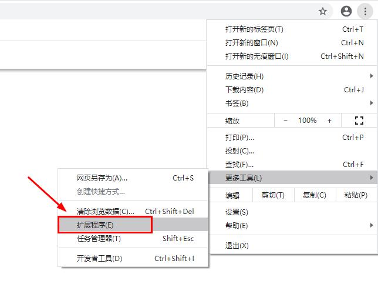Click the 剪切(T) edit button
The width and height of the screenshot is (378, 284).
pos(272,195)
